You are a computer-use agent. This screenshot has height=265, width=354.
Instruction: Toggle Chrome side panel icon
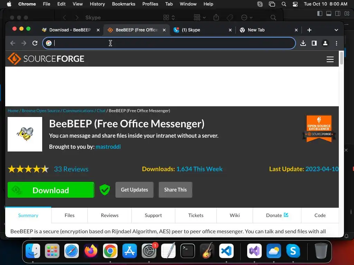314,43
